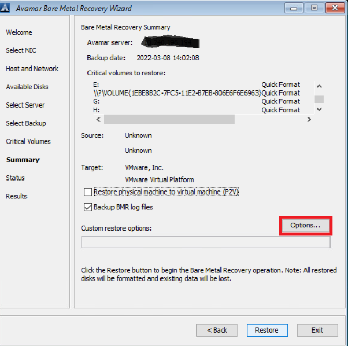Click volume list scroll up arrow
Viewport: 348px width, 346px height.
(319, 86)
